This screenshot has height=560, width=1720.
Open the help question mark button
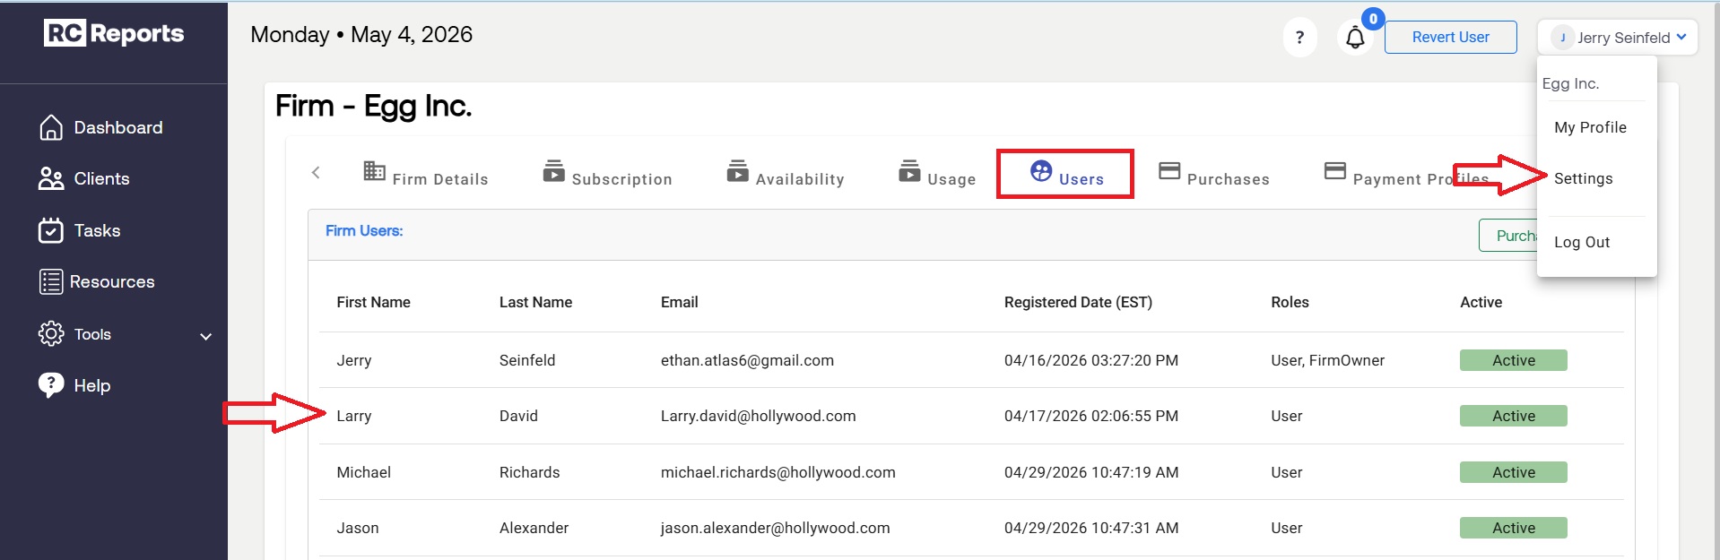click(1299, 37)
